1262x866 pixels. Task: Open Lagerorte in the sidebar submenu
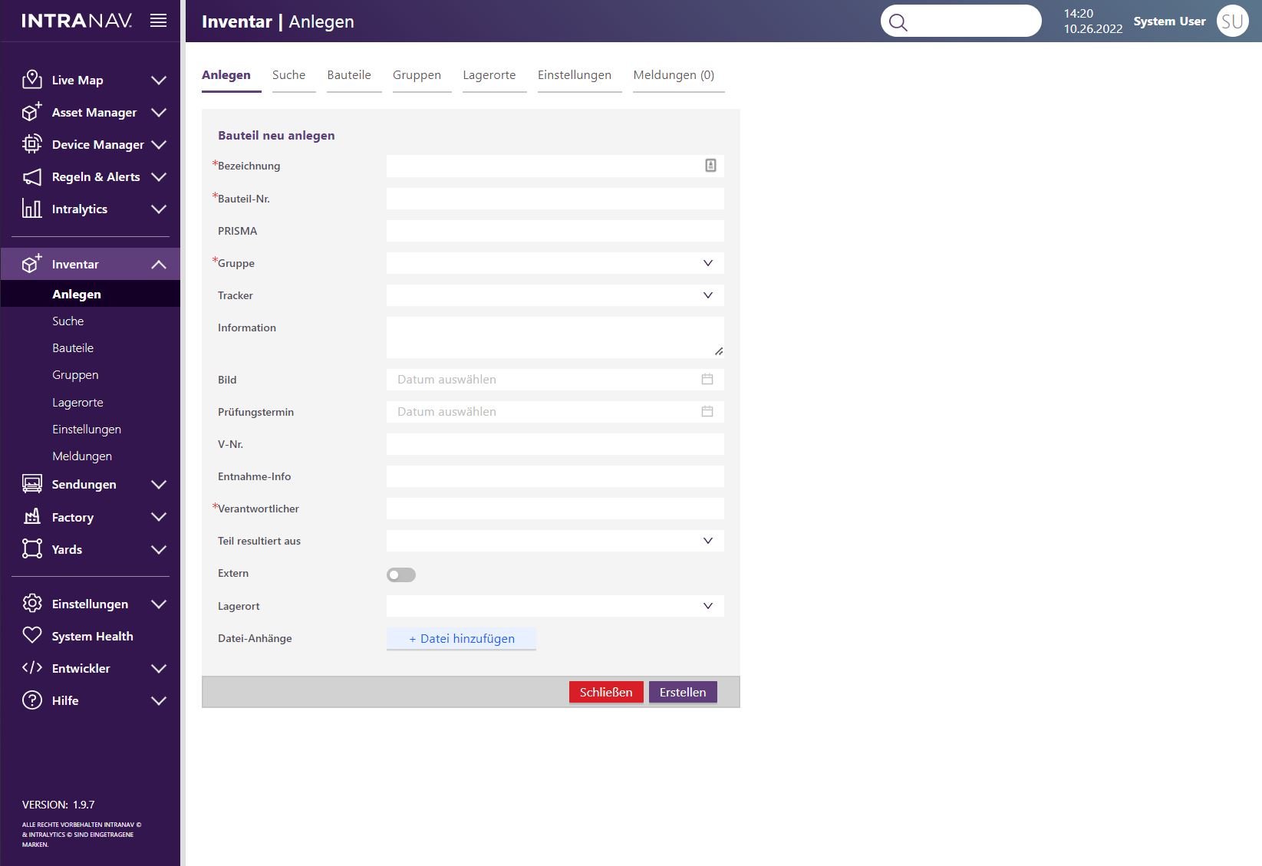click(x=77, y=402)
